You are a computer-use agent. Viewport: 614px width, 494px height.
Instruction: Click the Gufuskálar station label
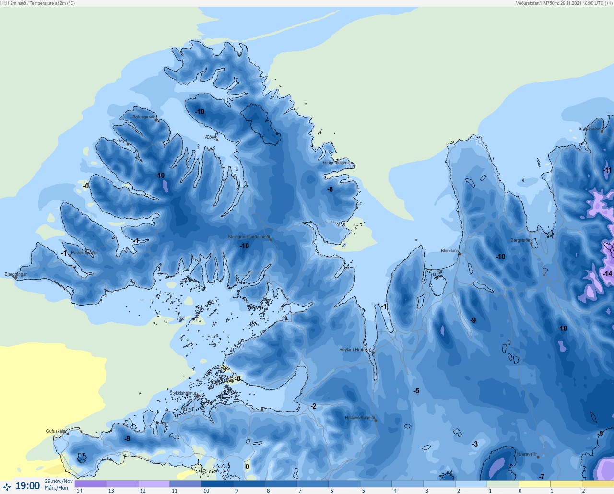point(56,431)
